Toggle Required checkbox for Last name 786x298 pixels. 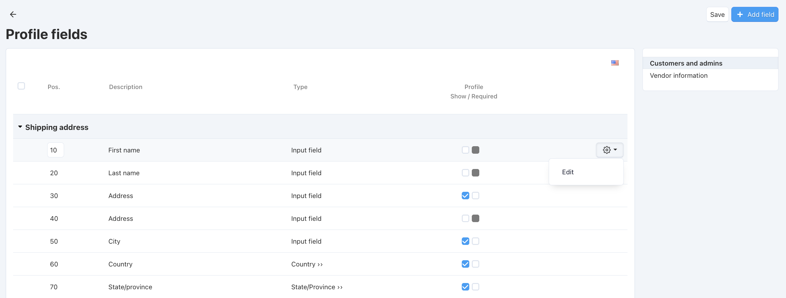[476, 173]
